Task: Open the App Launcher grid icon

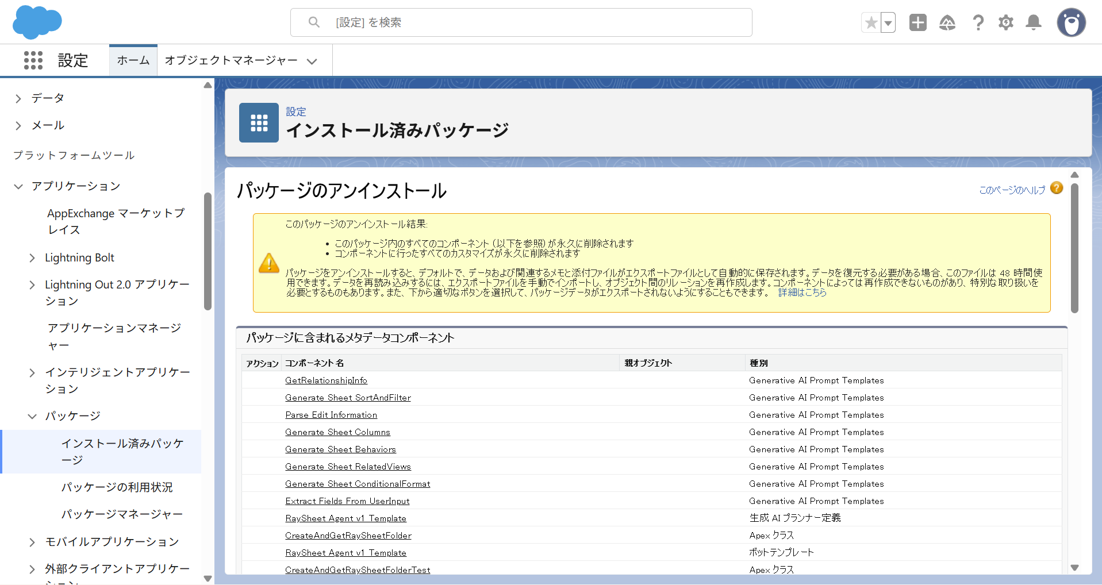Action: (33, 60)
